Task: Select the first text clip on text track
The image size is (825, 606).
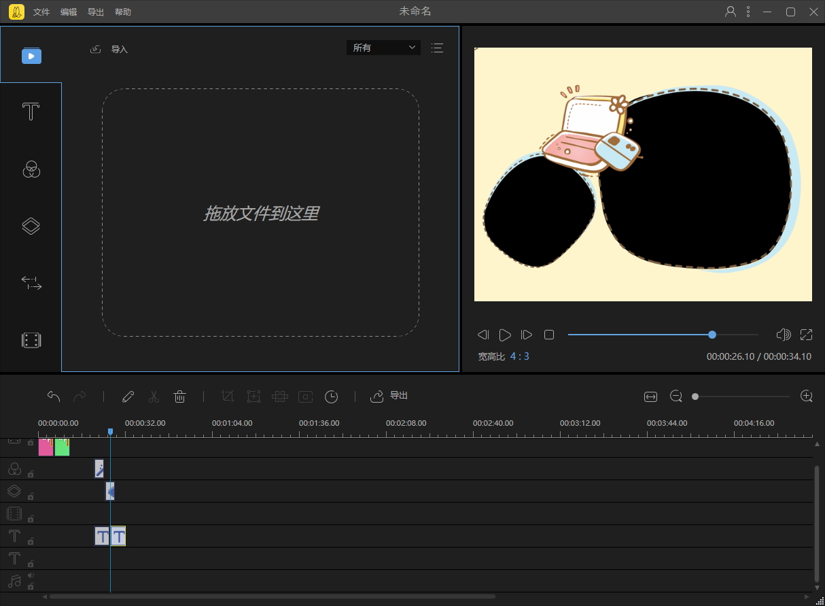Action: pyautogui.click(x=102, y=536)
